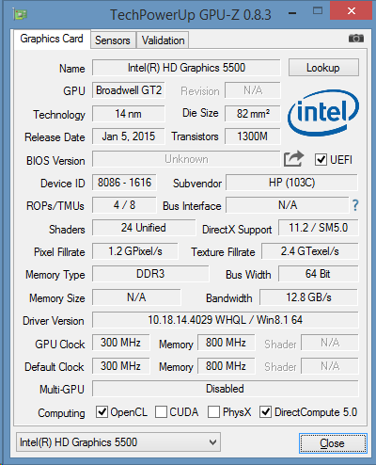
Task: Click the Intel vendor logo
Action: tap(323, 113)
